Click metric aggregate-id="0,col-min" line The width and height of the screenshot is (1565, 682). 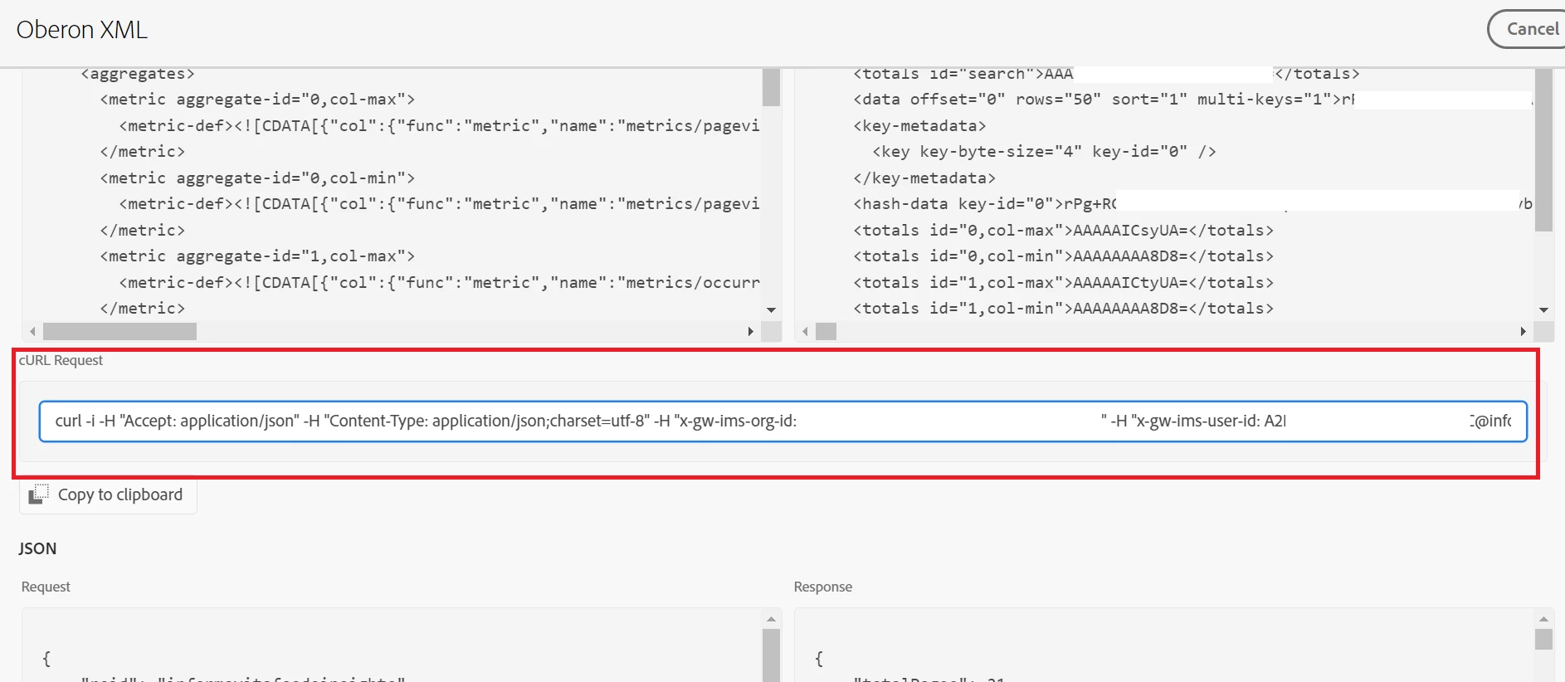click(257, 178)
